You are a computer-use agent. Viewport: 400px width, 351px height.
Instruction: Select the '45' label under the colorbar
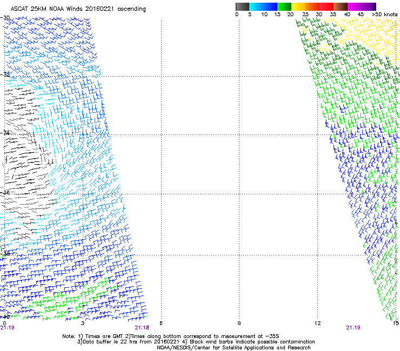(361, 15)
